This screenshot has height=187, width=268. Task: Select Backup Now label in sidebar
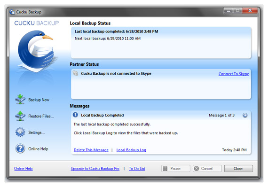(x=39, y=100)
